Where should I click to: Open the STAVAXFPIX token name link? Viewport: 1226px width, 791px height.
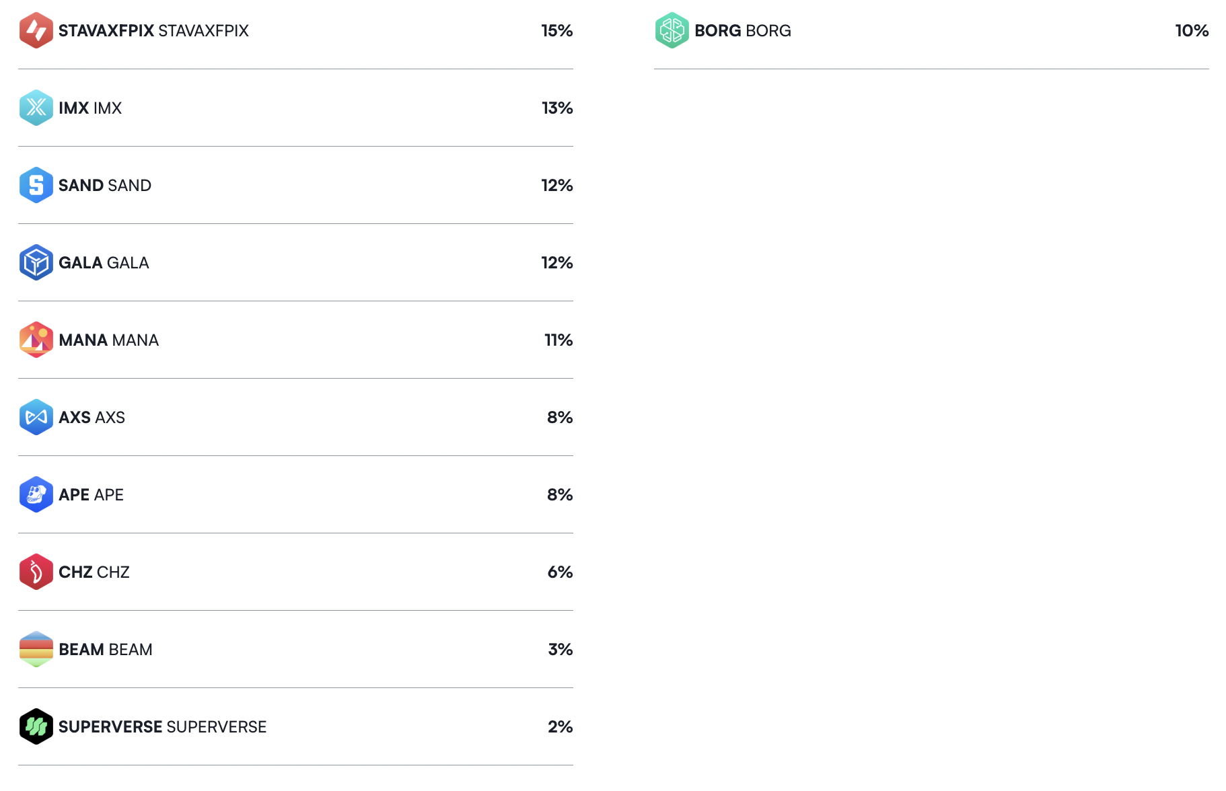tap(153, 31)
